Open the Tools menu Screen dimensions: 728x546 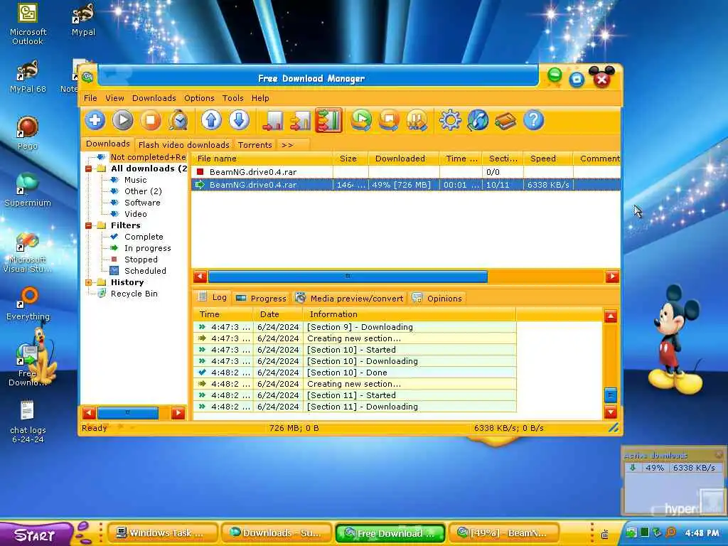point(232,98)
